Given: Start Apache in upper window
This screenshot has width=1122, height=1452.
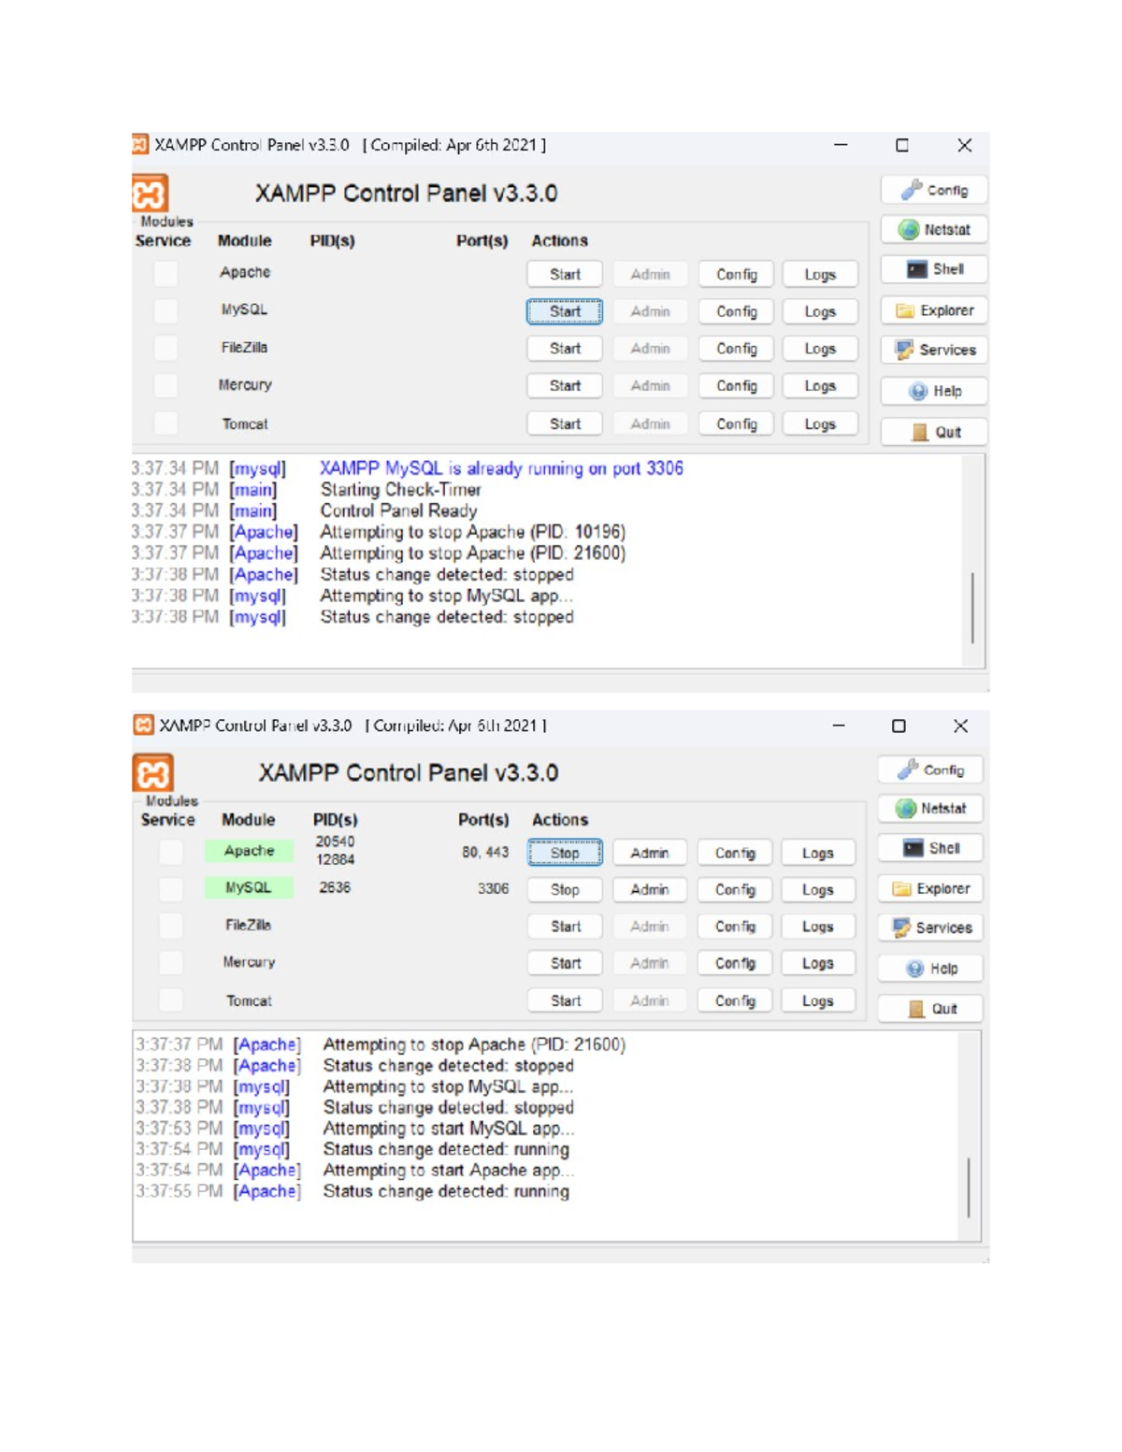Looking at the screenshot, I should coord(565,274).
